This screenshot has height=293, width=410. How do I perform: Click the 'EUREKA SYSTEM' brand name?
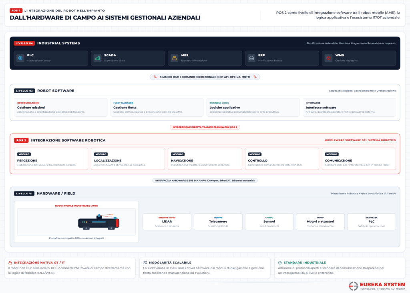(382, 285)
